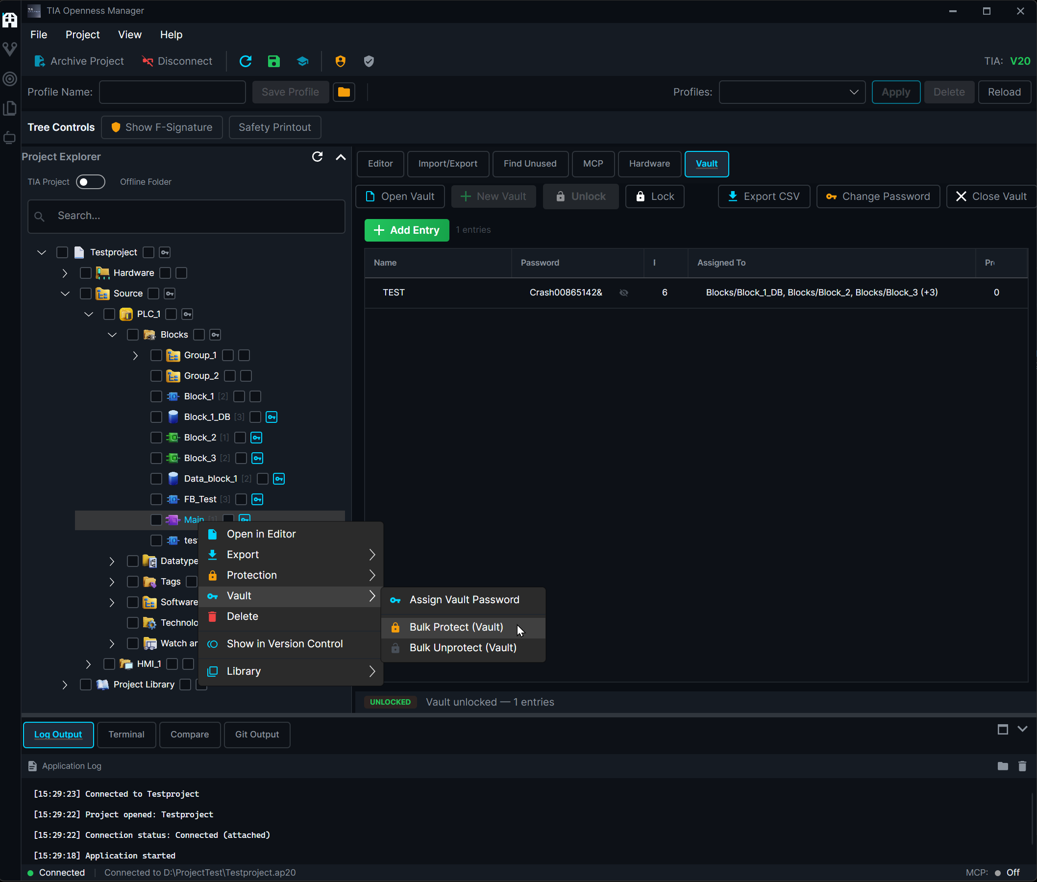Viewport: 1037px width, 882px height.
Task: Tick the checkbox before Hardware node
Action: [86, 273]
